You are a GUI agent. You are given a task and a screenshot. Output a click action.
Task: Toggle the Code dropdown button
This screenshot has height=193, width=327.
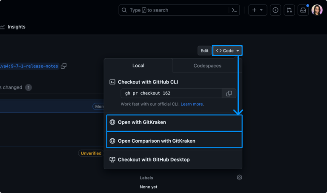227,51
